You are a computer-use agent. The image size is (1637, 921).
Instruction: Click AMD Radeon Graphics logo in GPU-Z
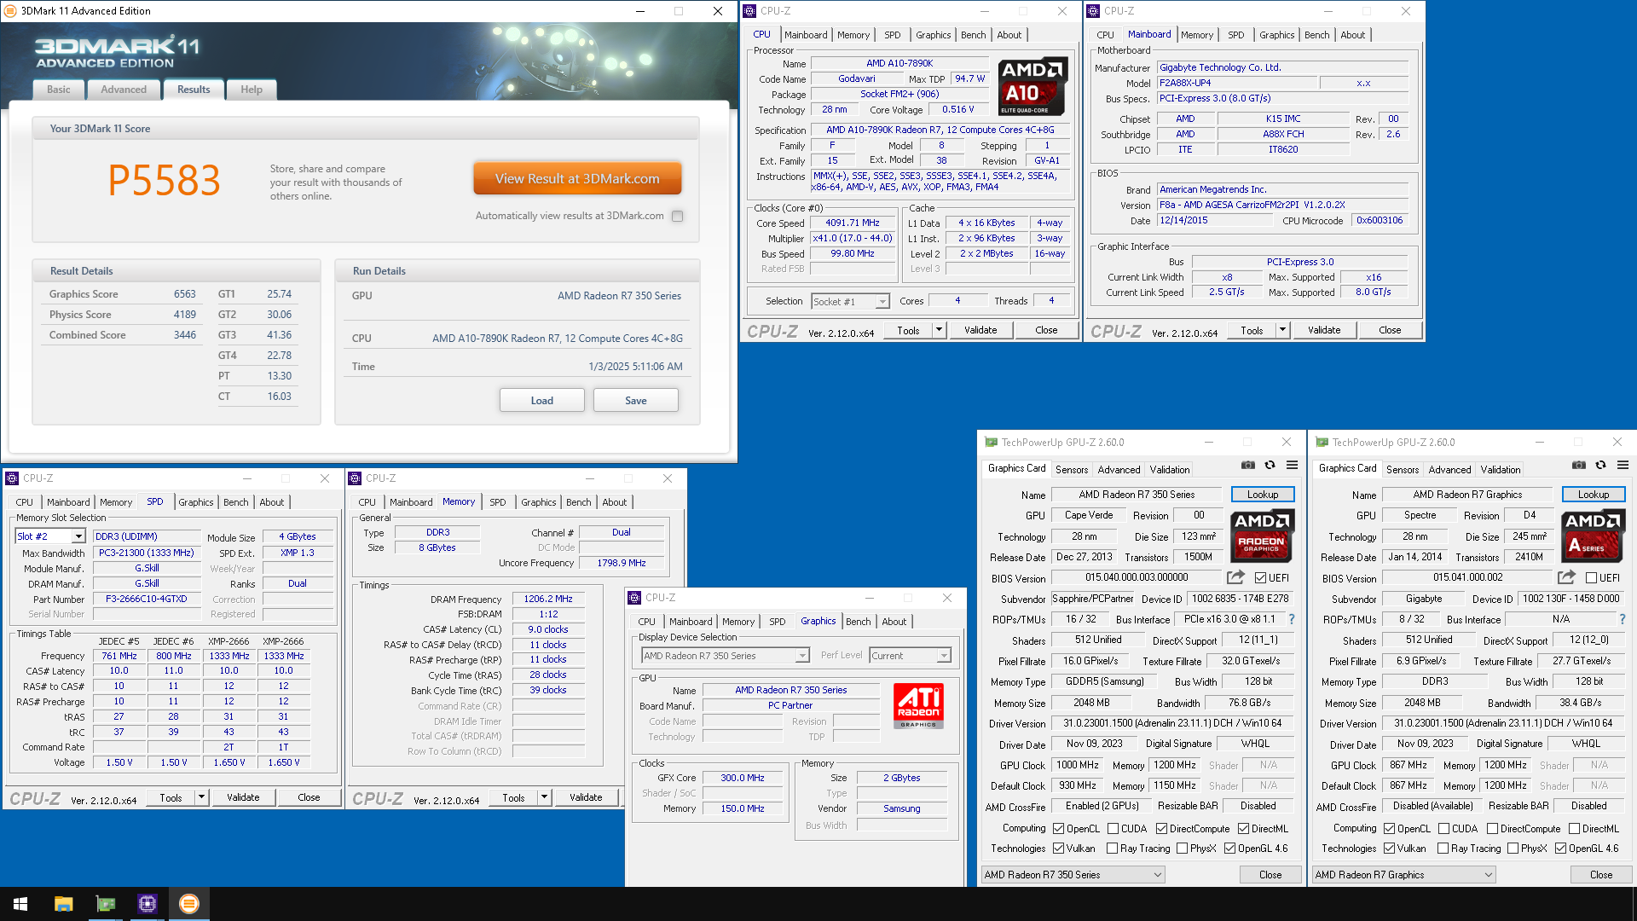tap(1262, 536)
